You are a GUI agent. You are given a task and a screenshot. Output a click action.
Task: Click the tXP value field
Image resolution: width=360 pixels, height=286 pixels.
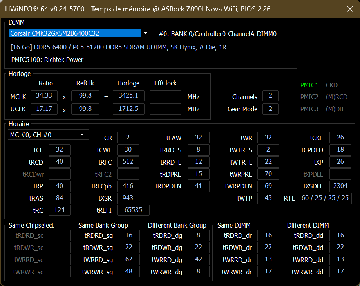pos(340,162)
